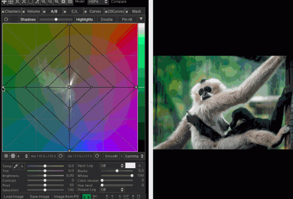Click the Brightness slider handle
This screenshot has width=293, height=199.
(x=45, y=176)
